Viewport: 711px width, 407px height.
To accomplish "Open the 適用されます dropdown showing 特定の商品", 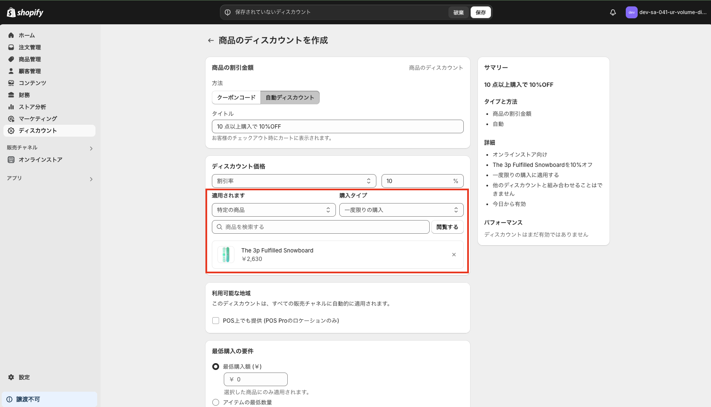I will pos(273,209).
